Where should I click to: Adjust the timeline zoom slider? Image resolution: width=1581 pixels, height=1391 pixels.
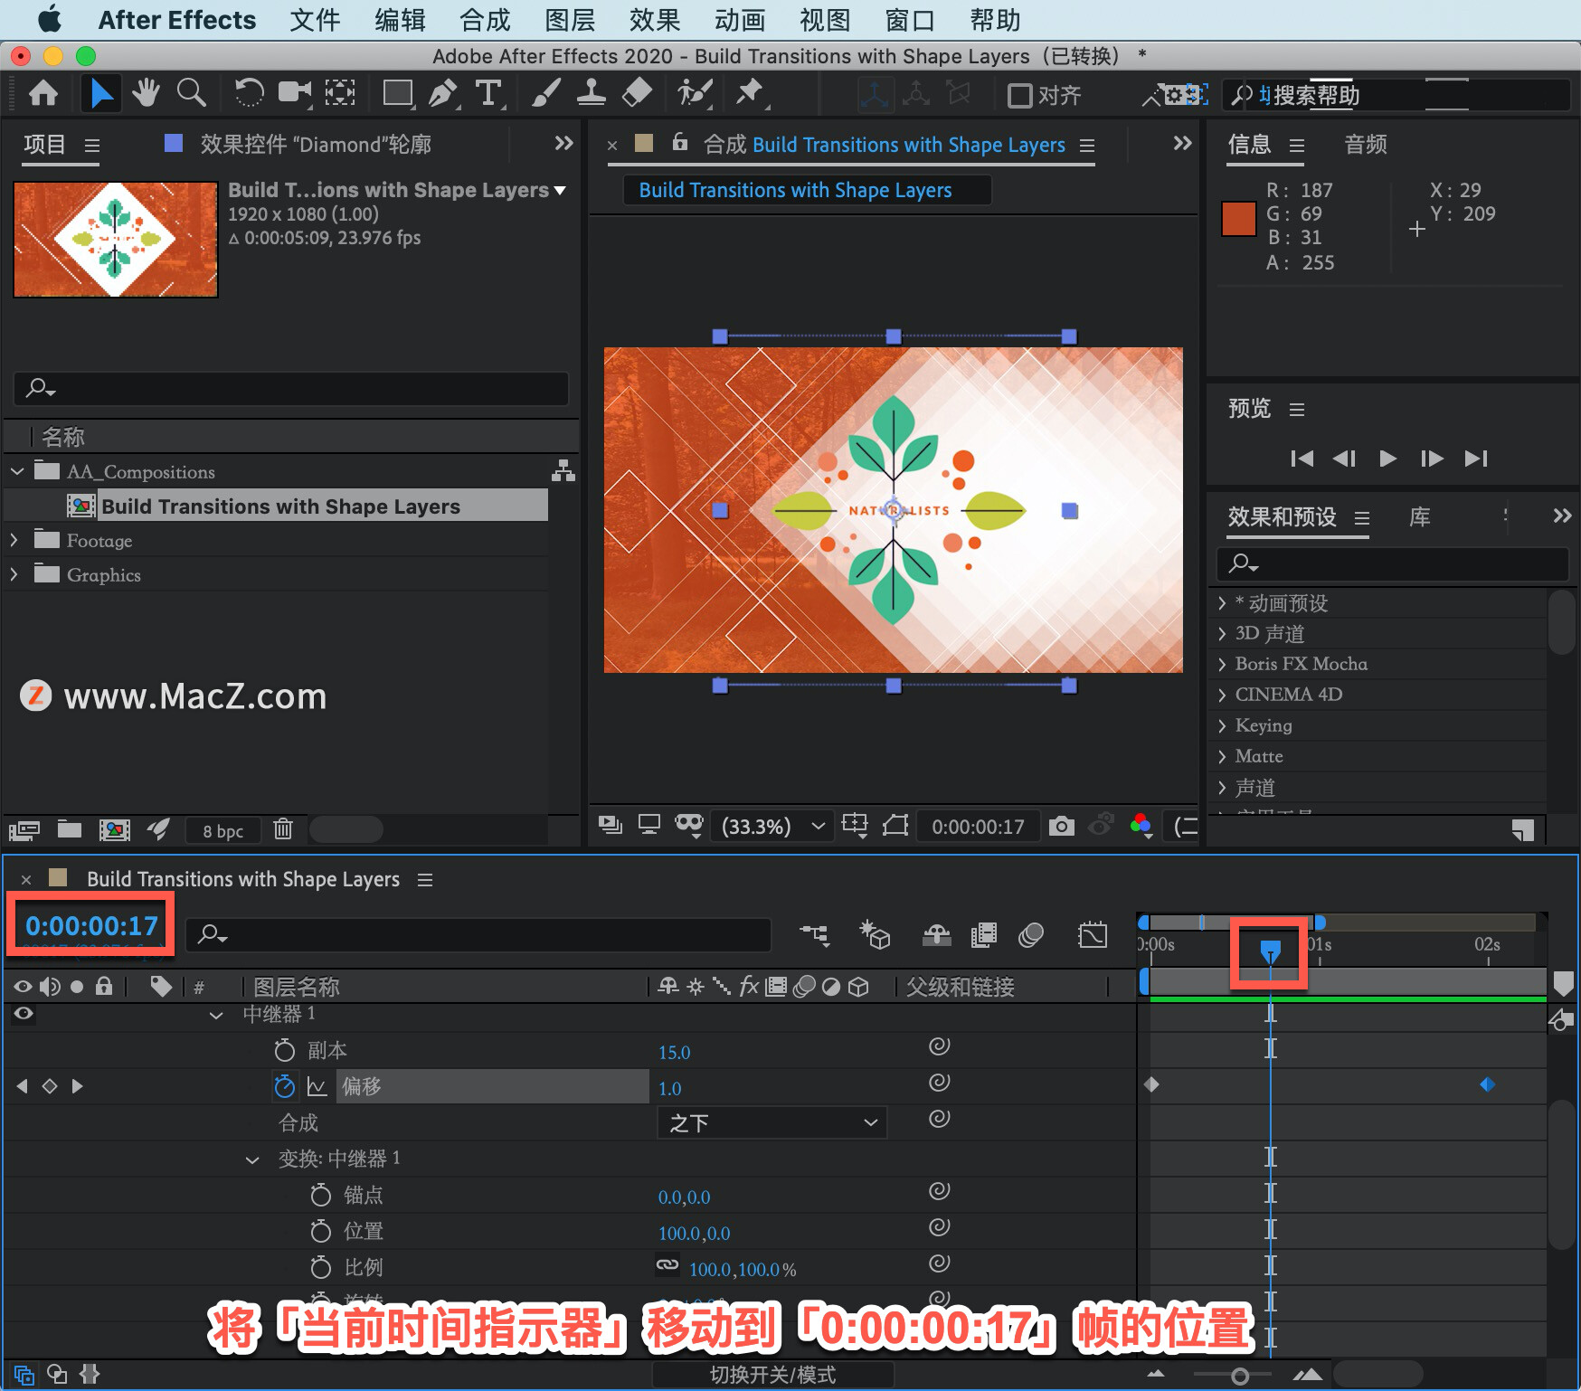(1239, 1376)
